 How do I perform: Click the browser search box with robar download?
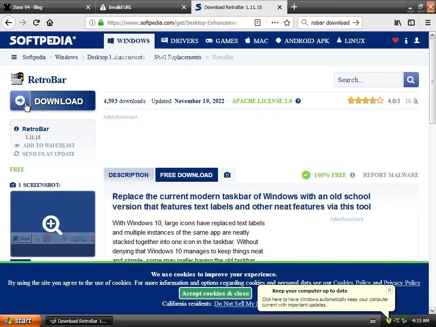point(330,23)
